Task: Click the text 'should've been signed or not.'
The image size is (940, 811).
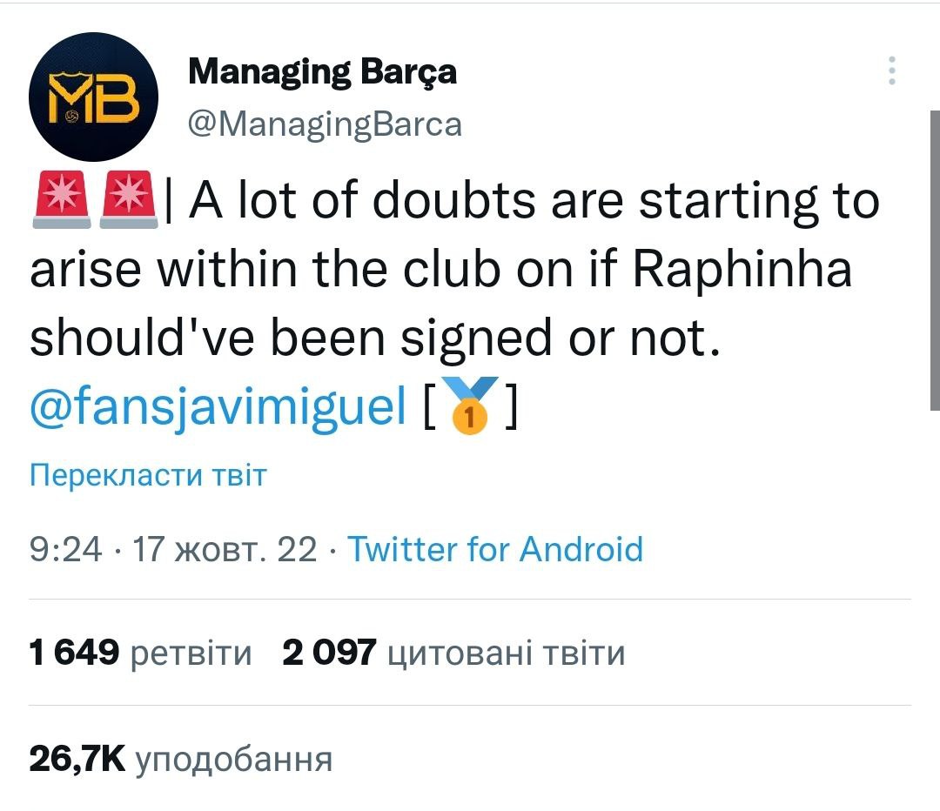Action: [x=376, y=338]
